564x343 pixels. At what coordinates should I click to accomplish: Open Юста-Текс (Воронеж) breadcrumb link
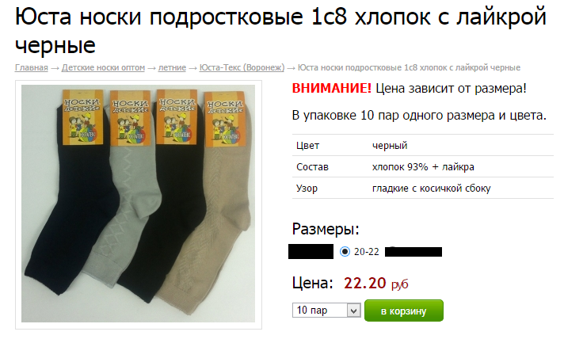tap(242, 67)
